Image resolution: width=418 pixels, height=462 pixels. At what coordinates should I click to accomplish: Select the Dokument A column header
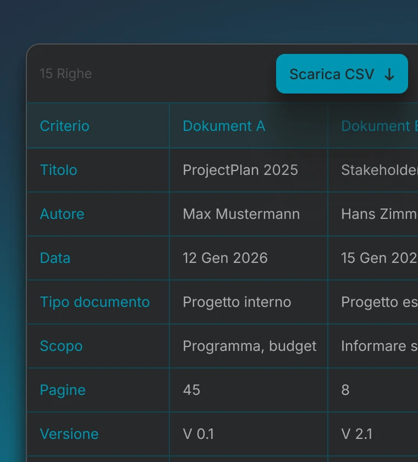224,126
